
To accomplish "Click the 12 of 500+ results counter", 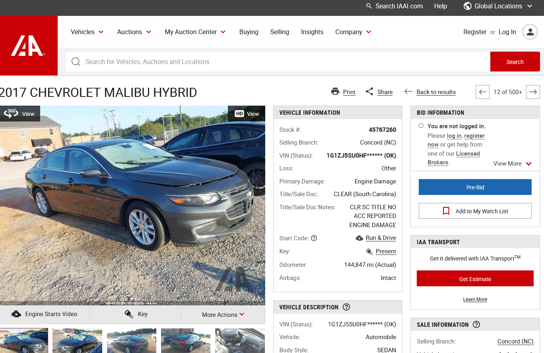I will (508, 92).
